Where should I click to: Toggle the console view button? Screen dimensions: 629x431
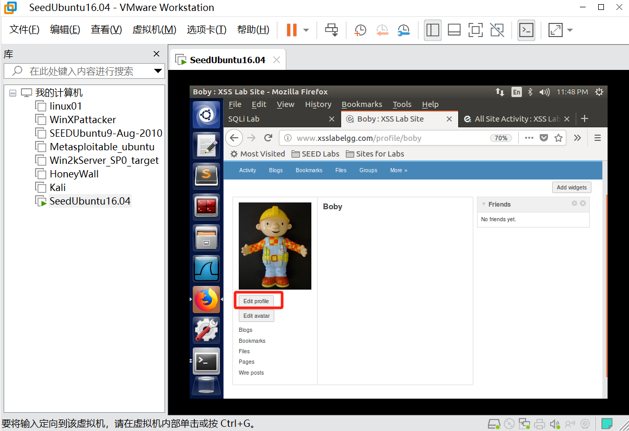click(526, 30)
